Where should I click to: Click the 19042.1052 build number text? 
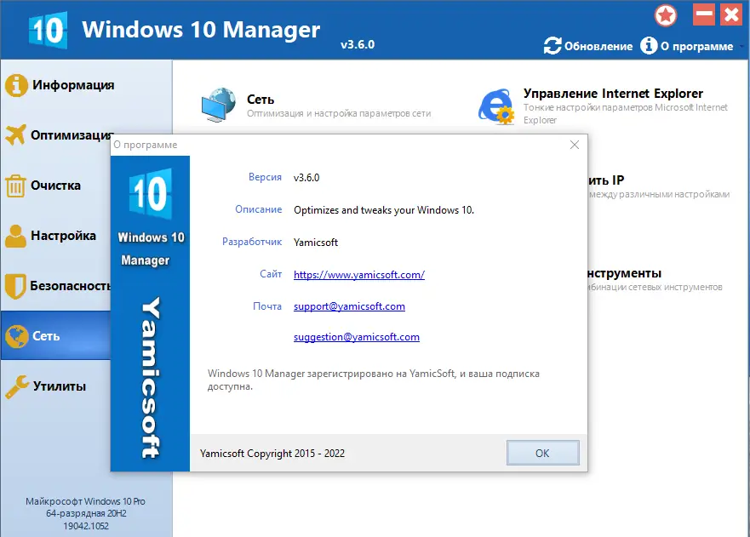tap(86, 526)
